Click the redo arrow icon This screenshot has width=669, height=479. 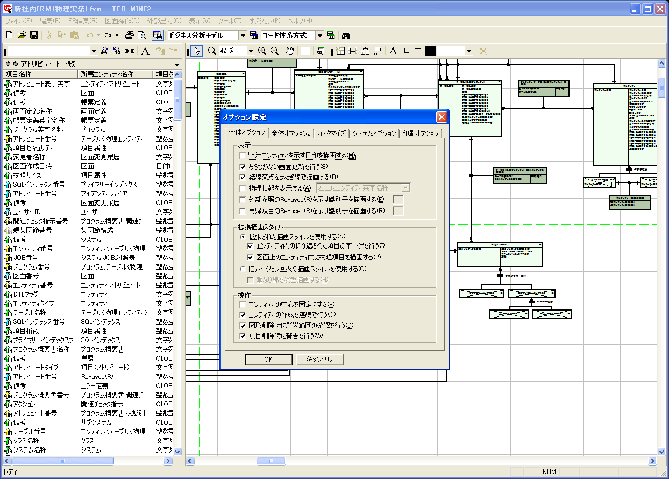pyautogui.click(x=108, y=35)
